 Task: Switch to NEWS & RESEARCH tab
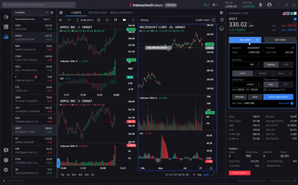(121, 13)
